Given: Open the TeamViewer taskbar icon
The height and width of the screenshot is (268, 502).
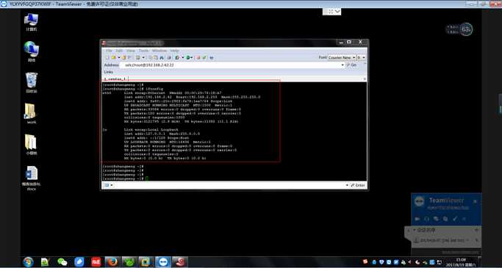Looking at the screenshot, I should click(x=163, y=262).
